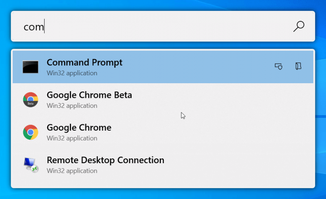326x199 pixels.
Task: Click the magnifying glass search icon
Action: click(x=299, y=26)
